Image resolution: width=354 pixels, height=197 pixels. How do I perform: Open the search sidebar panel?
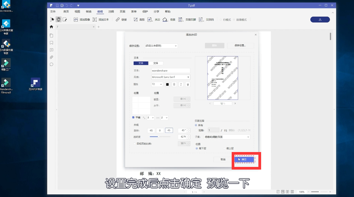point(52,64)
